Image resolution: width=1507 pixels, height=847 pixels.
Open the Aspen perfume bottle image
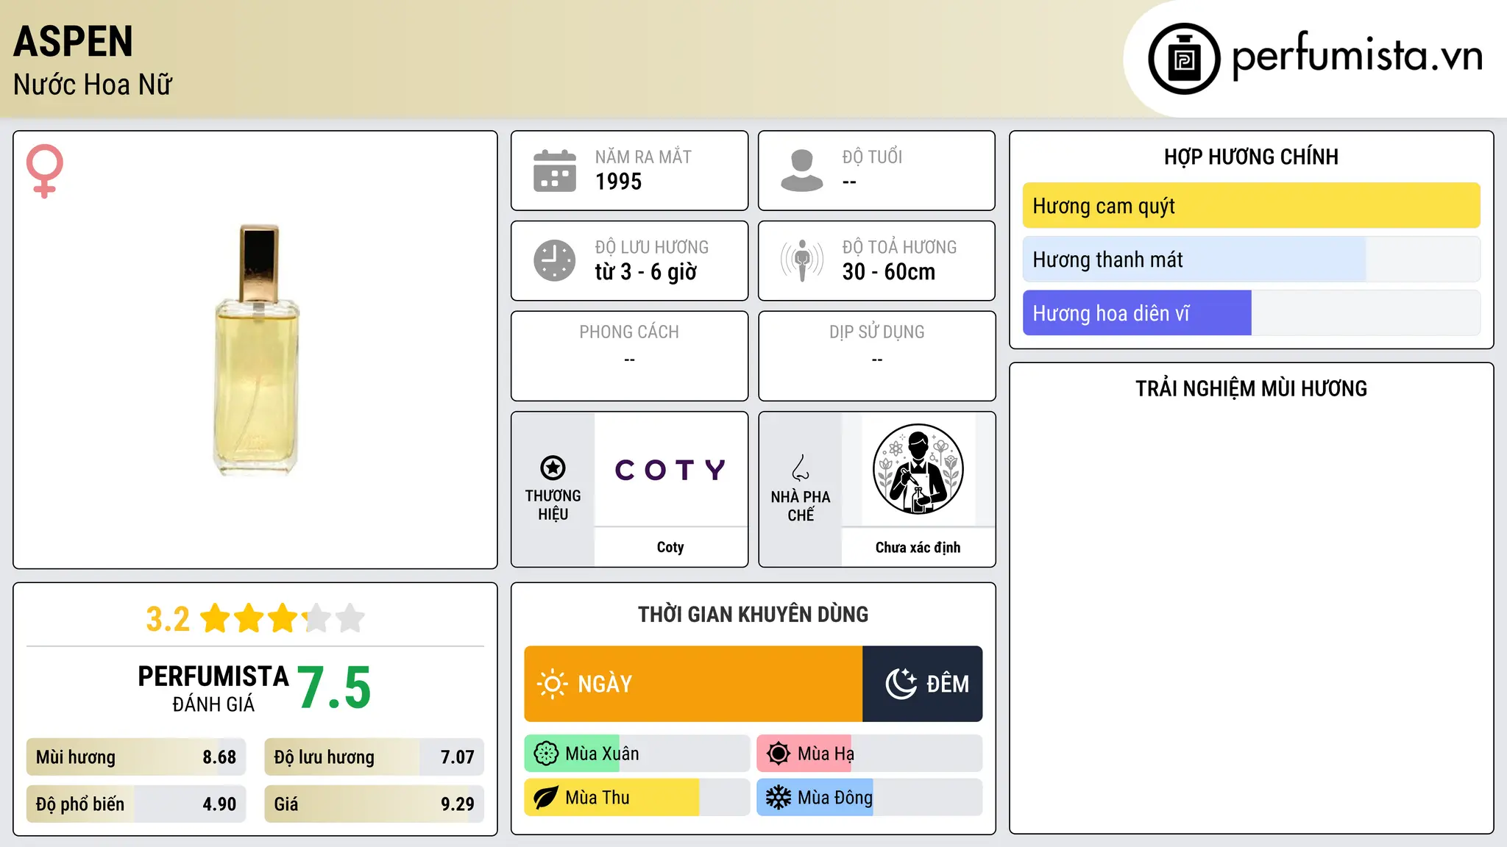[x=255, y=350]
